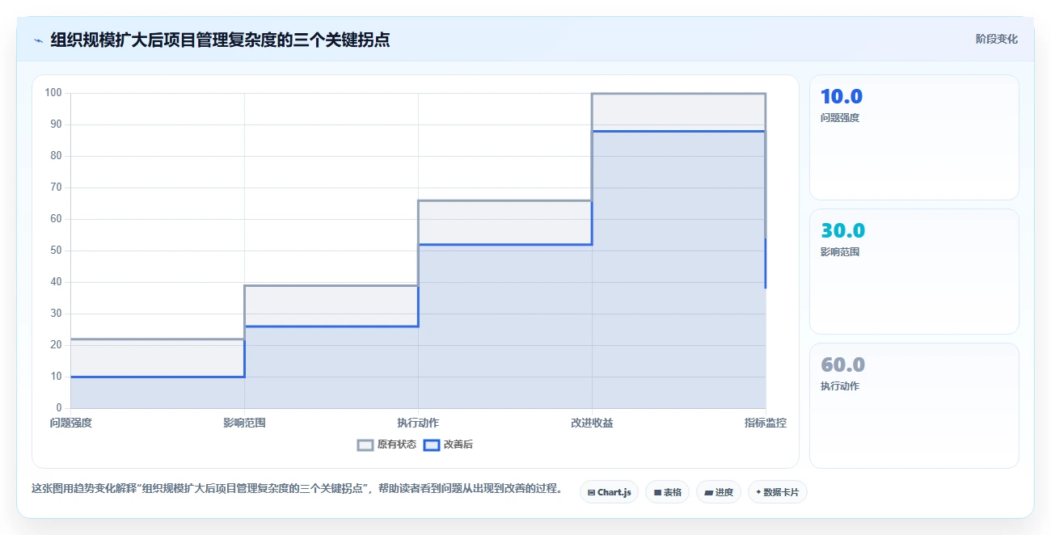Click the 100 y-axis tick value
Viewport: 1051px width, 535px height.
(x=53, y=93)
